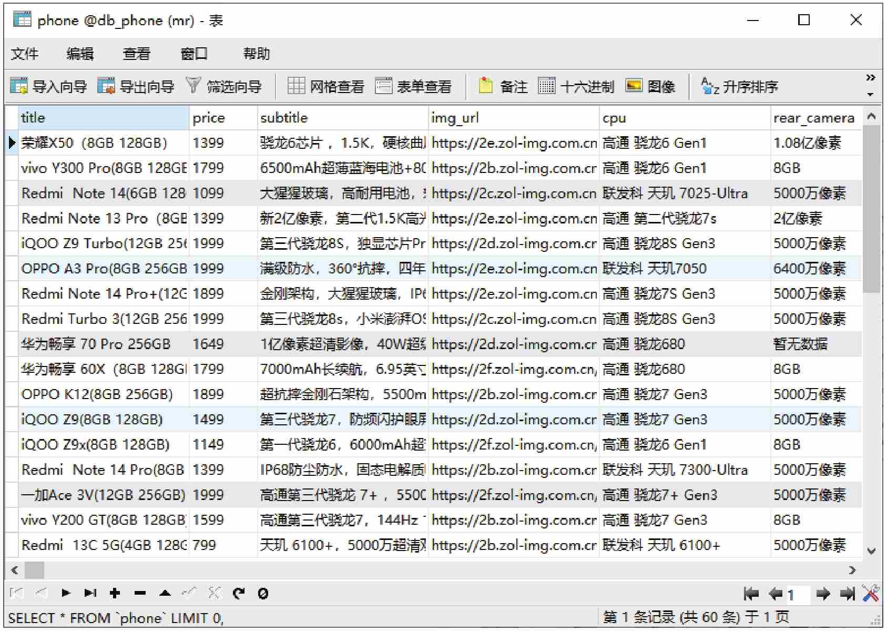The width and height of the screenshot is (887, 632).
Task: Open the 帮助 menu
Action: (256, 54)
